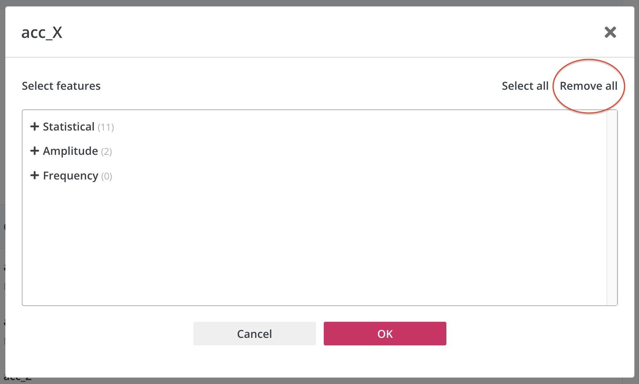Screen dimensions: 639x384
Task: Click the Select all link
Action: 525,86
